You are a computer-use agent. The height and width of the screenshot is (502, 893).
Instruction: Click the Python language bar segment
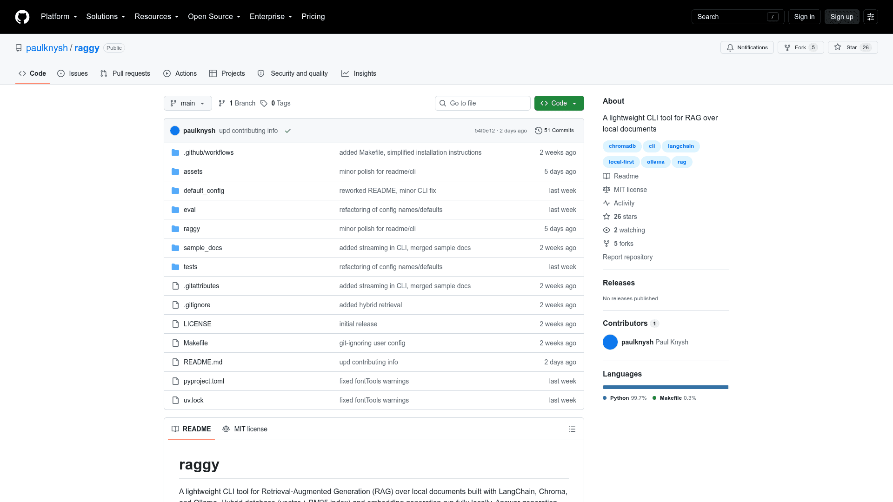tap(666, 387)
